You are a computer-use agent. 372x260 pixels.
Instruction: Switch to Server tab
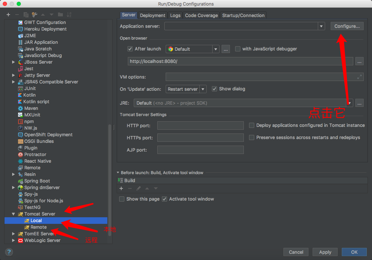pyautogui.click(x=129, y=15)
